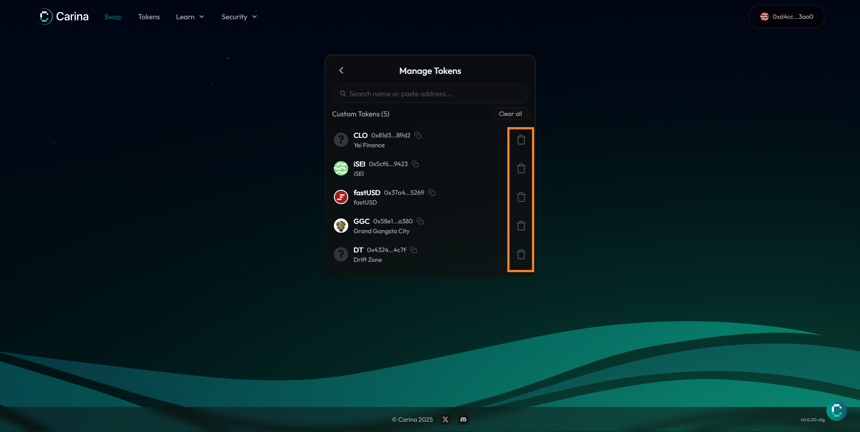Remove the iSEI token with trash icon

click(521, 169)
